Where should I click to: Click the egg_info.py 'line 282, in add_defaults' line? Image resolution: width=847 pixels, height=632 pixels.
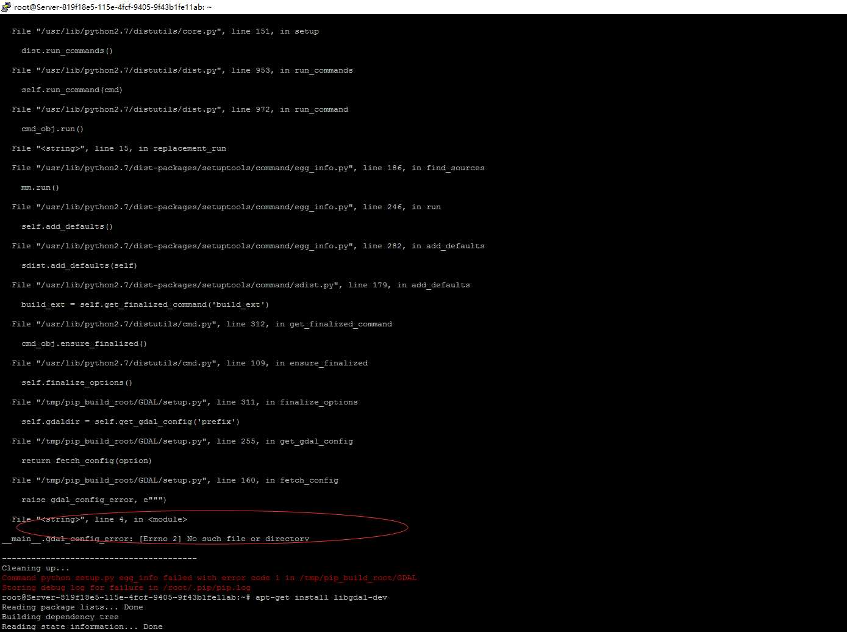tap(248, 246)
